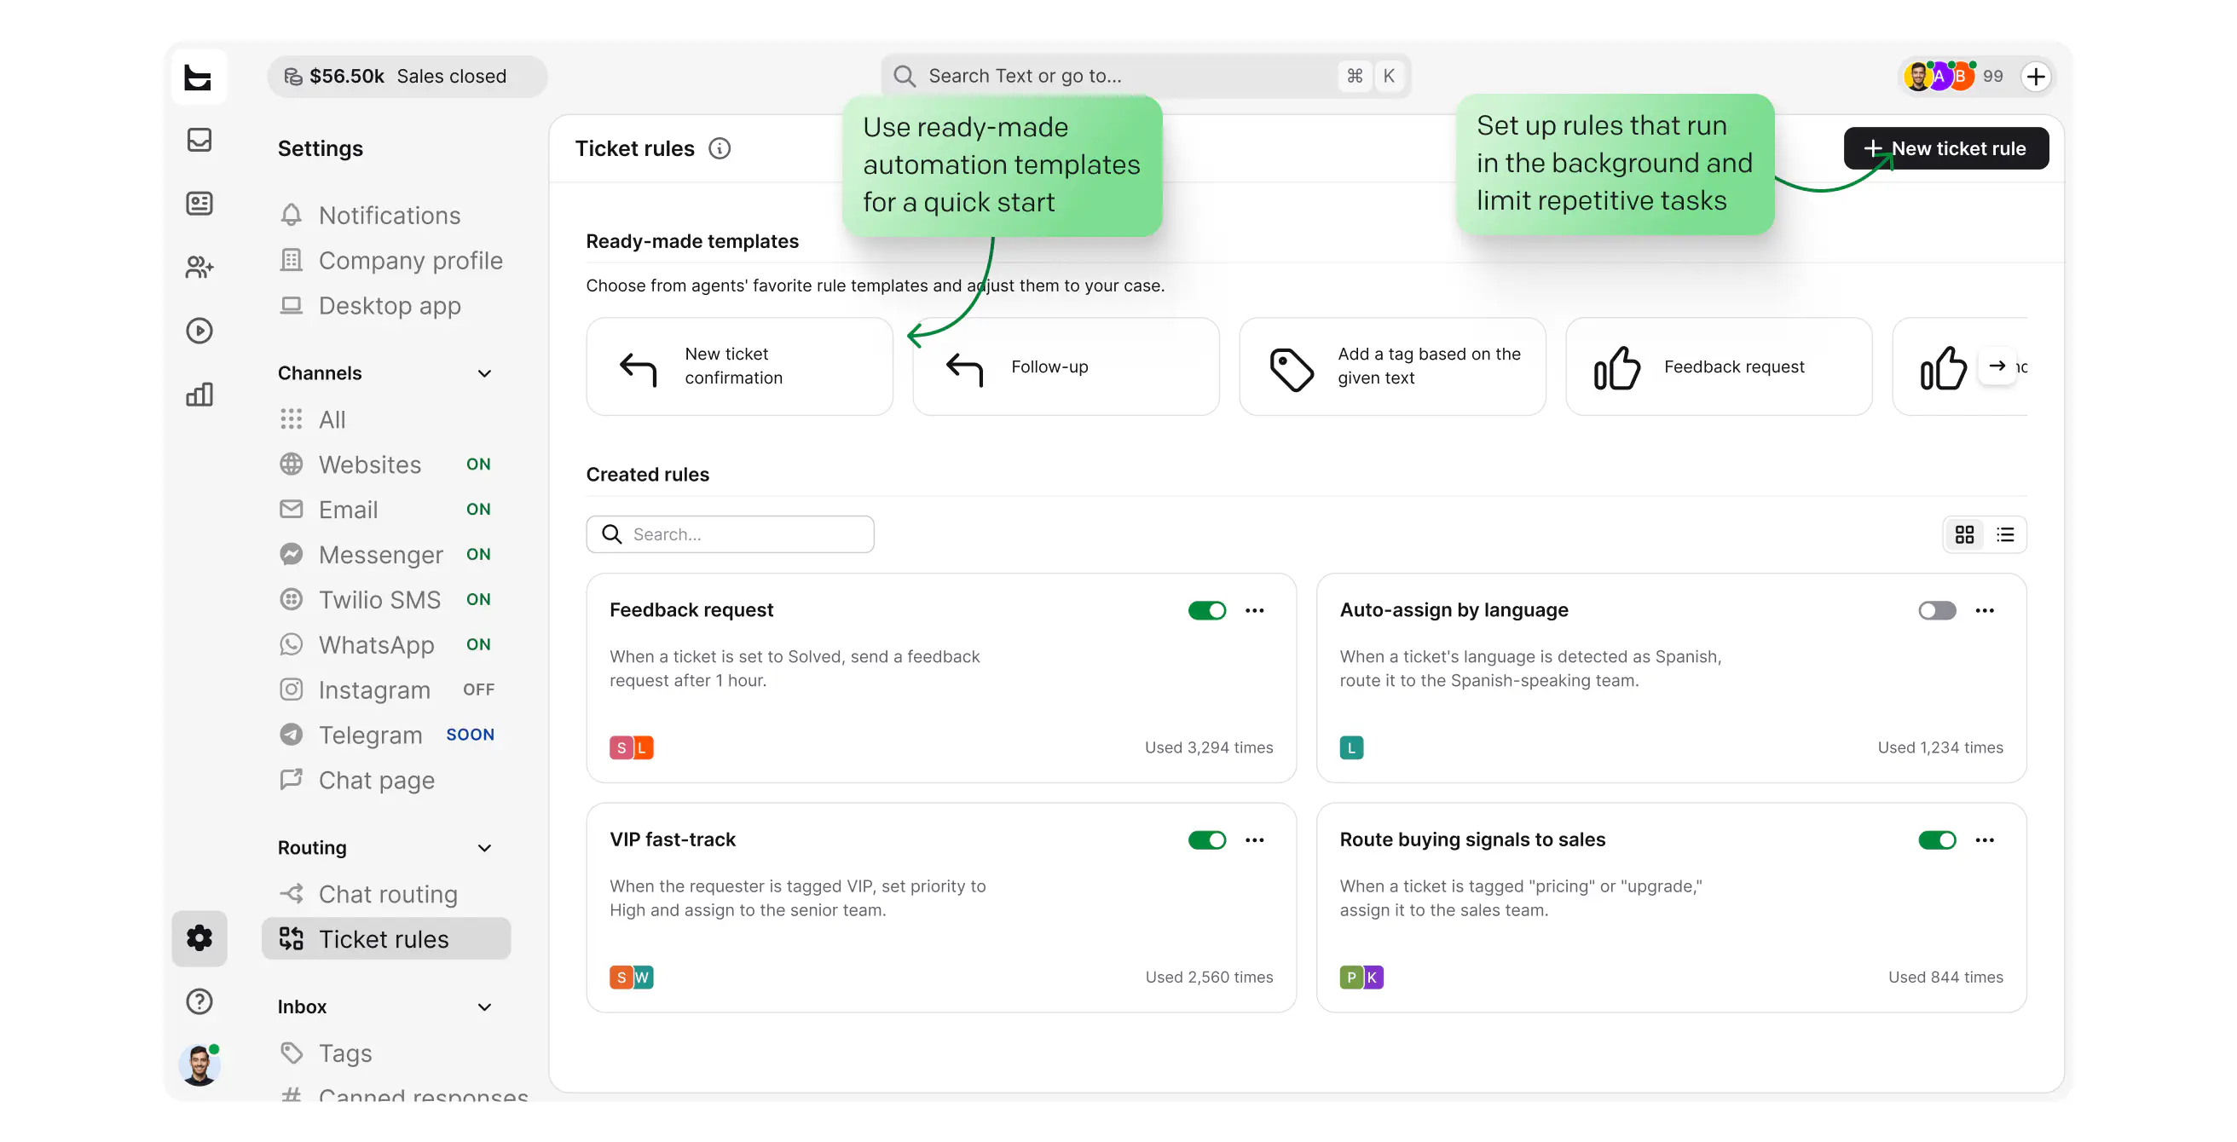
Task: Use the Follow-up template
Action: 1066,366
